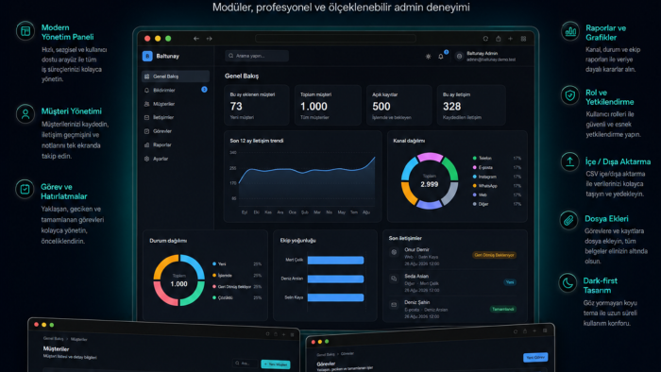Open notifications via the bell icon in header

pos(441,56)
